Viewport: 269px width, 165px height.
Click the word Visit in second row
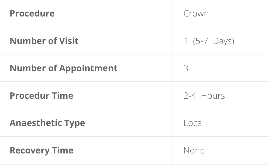point(69,41)
